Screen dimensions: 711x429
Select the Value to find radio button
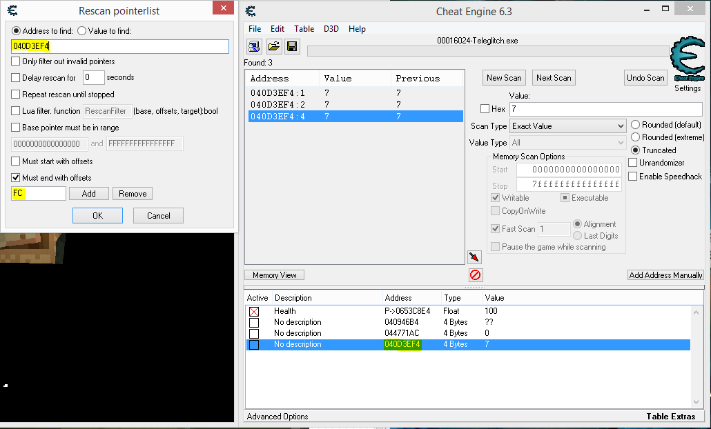[x=81, y=31]
